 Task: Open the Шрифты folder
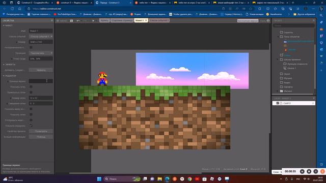286,87
